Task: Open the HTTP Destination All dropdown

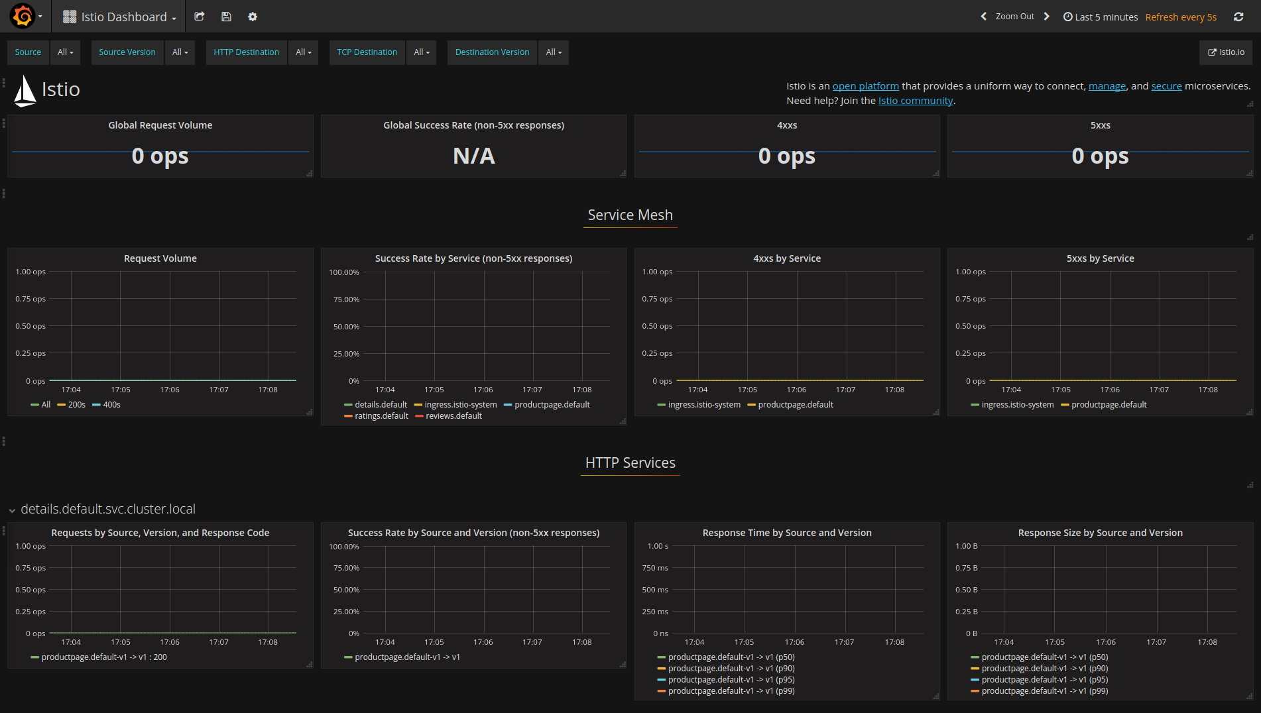Action: (303, 52)
